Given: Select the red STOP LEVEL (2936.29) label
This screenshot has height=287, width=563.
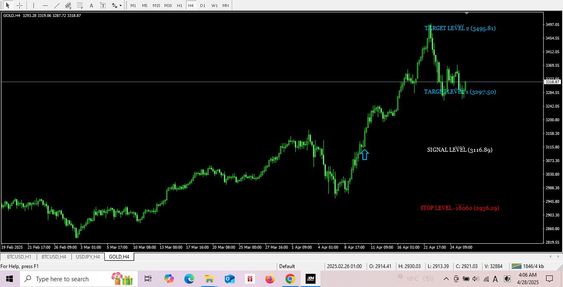Looking at the screenshot, I should coord(459,208).
